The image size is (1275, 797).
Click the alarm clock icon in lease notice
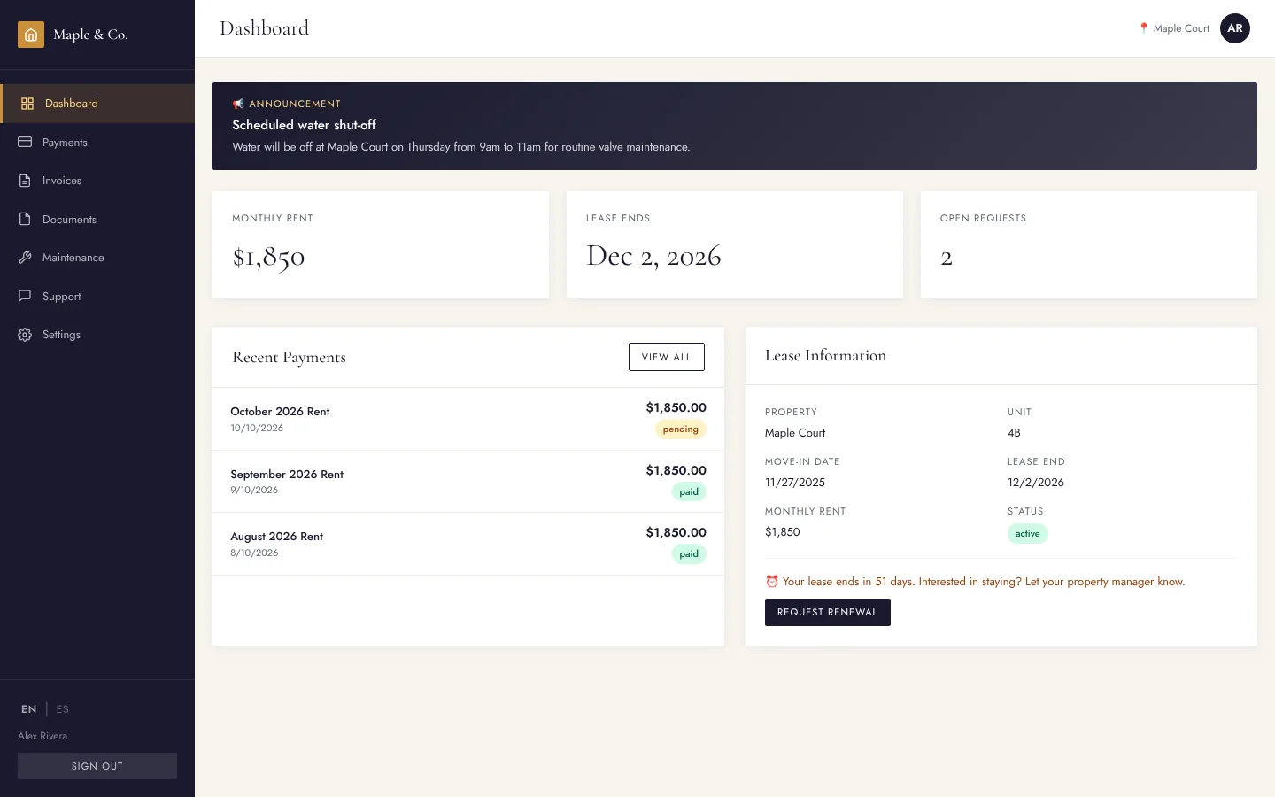tap(772, 582)
